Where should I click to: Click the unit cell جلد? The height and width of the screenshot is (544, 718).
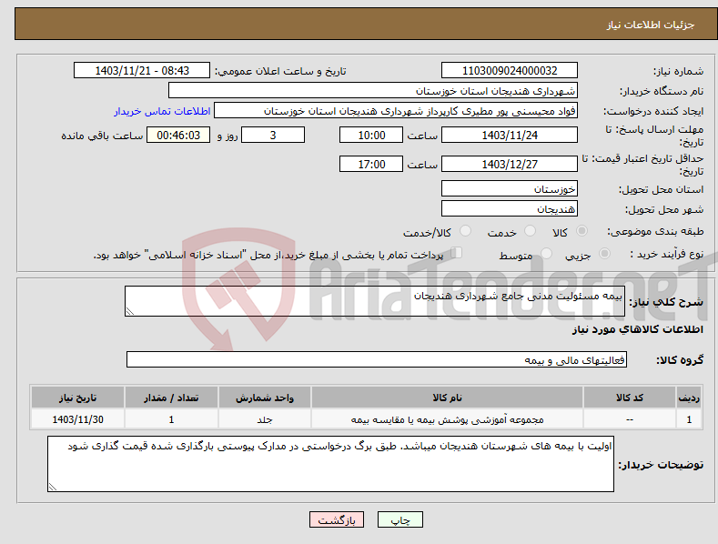265,419
